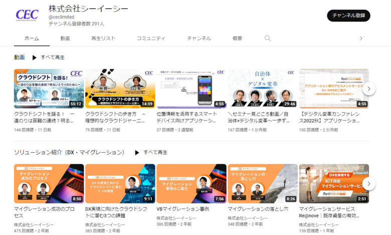391x235 pixels.
Task: Open the 概要 tab
Action: [237, 38]
